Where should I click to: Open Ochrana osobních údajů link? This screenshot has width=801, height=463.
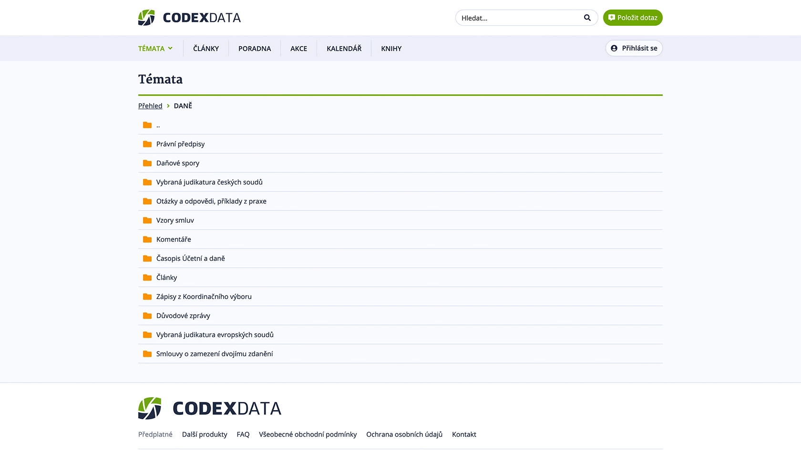click(x=404, y=434)
